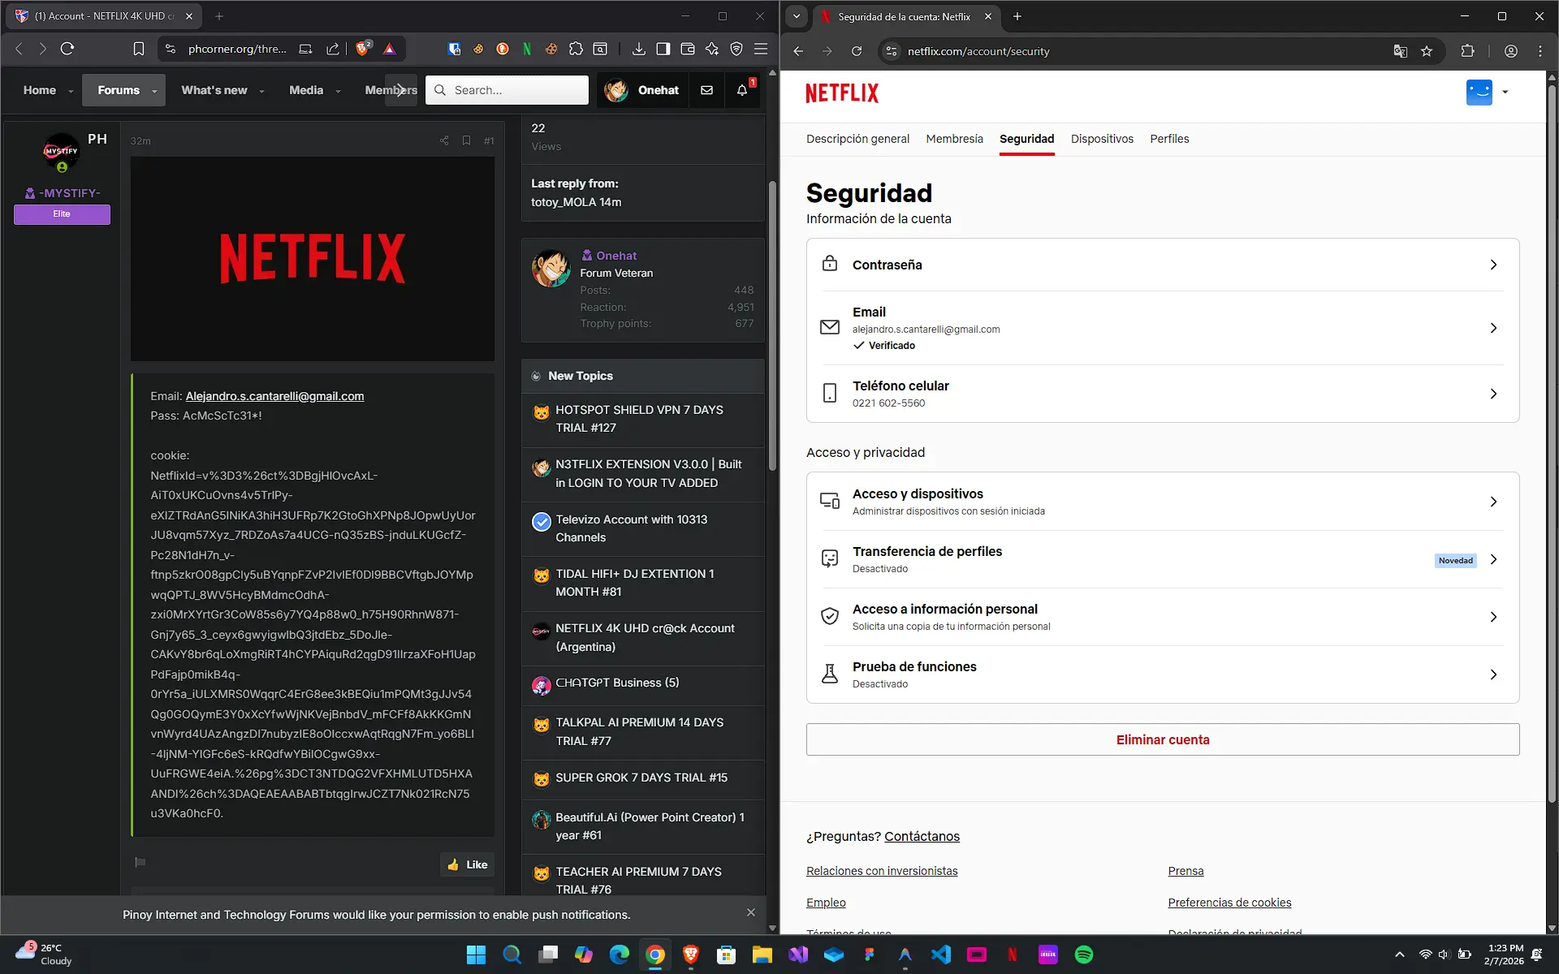1559x974 pixels.
Task: Click the report flag icon under the post
Action: [140, 862]
